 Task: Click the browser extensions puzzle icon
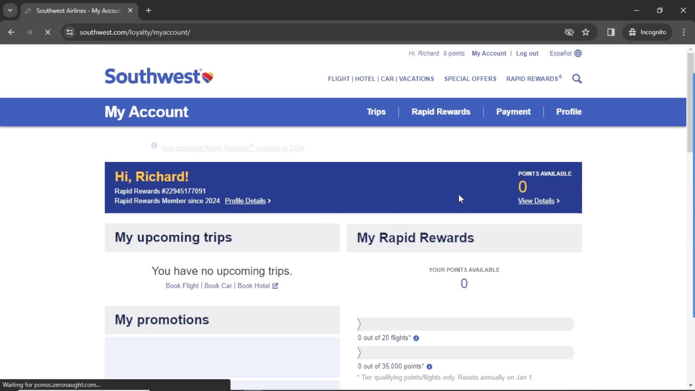pos(611,32)
